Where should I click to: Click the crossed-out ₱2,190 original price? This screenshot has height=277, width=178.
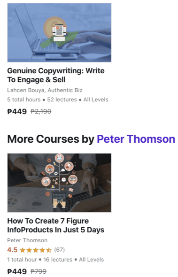[41, 111]
